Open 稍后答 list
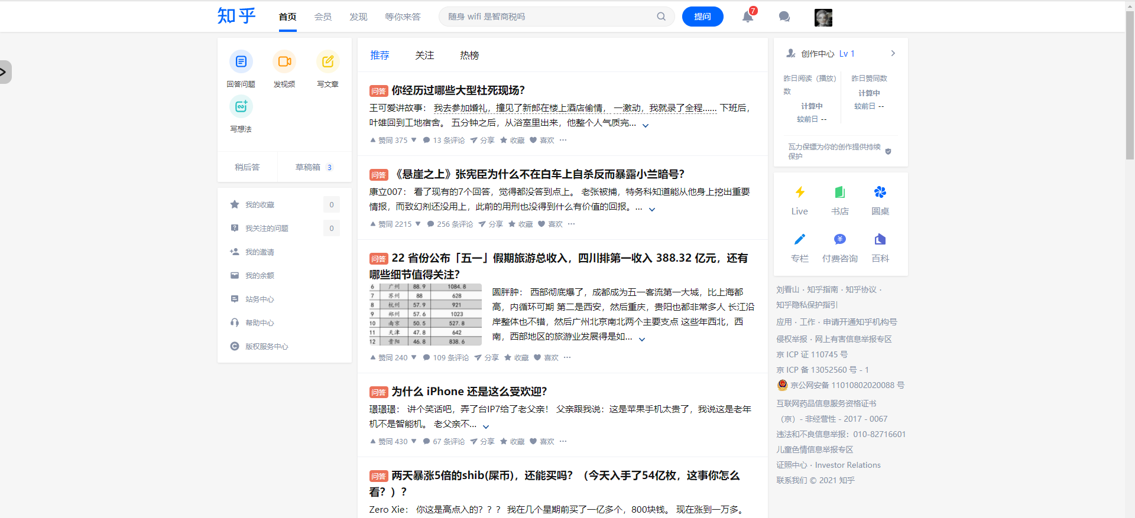Viewport: 1135px width, 518px height. click(x=247, y=167)
